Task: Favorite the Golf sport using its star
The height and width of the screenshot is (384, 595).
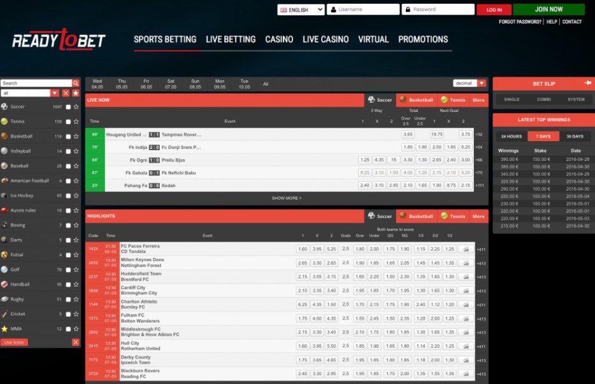Action: 76,270
